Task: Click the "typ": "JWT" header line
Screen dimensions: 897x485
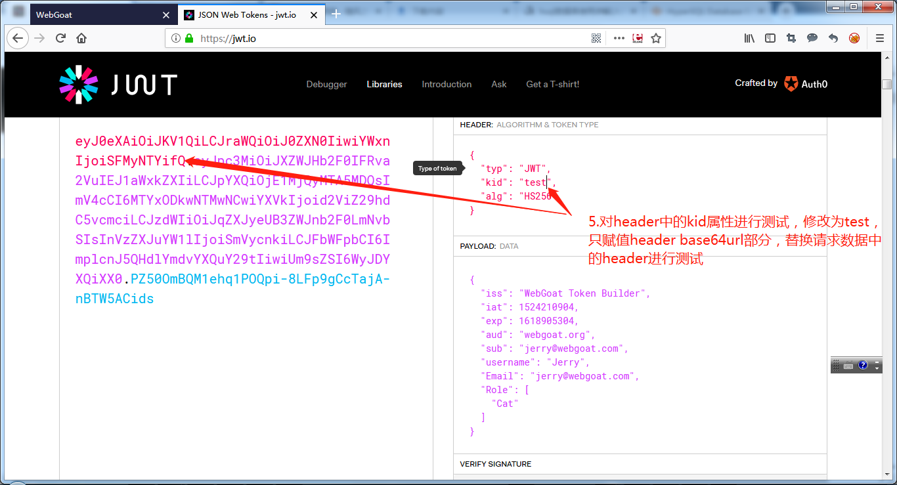Action: click(515, 169)
